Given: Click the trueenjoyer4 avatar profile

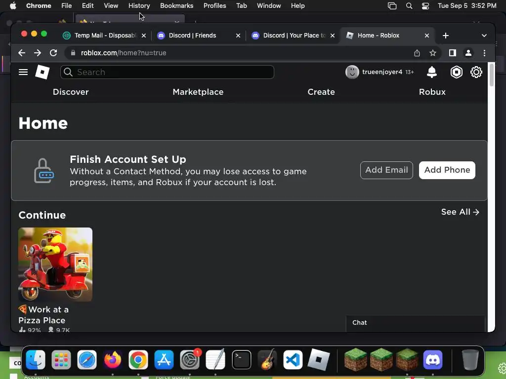Looking at the screenshot, I should coord(352,72).
